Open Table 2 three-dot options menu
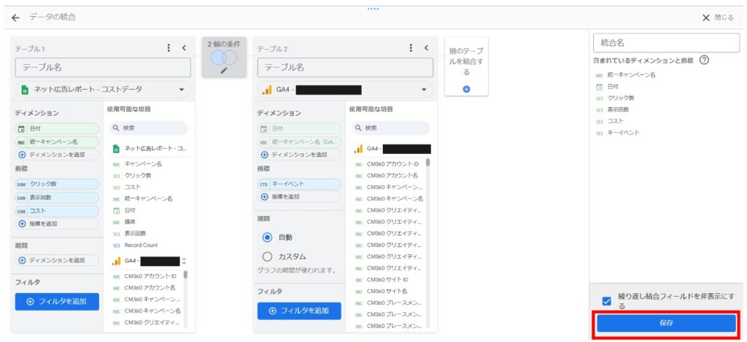The image size is (747, 342). (x=411, y=48)
